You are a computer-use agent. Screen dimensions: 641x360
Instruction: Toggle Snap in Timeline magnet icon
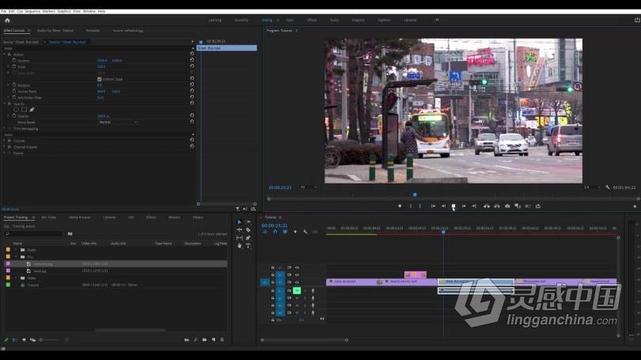(275, 232)
